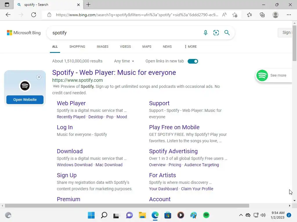Switch to the VIDEOS tab
Viewport: 297px width, 222px height.
[x=125, y=47]
